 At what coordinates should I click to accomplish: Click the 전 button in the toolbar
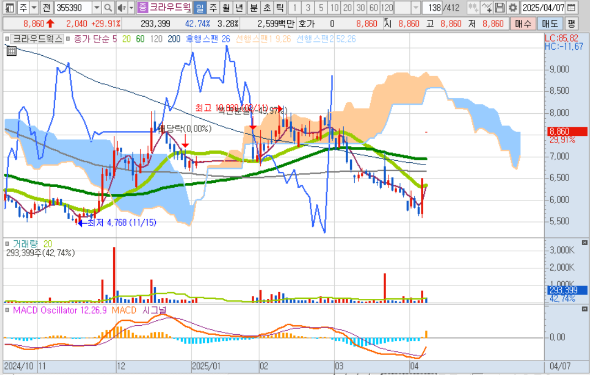pos(46,7)
